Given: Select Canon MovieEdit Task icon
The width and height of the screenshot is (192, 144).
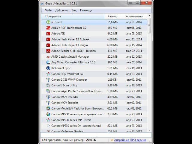Looking at the screenshot, I should pyautogui.click(x=48, y=108).
